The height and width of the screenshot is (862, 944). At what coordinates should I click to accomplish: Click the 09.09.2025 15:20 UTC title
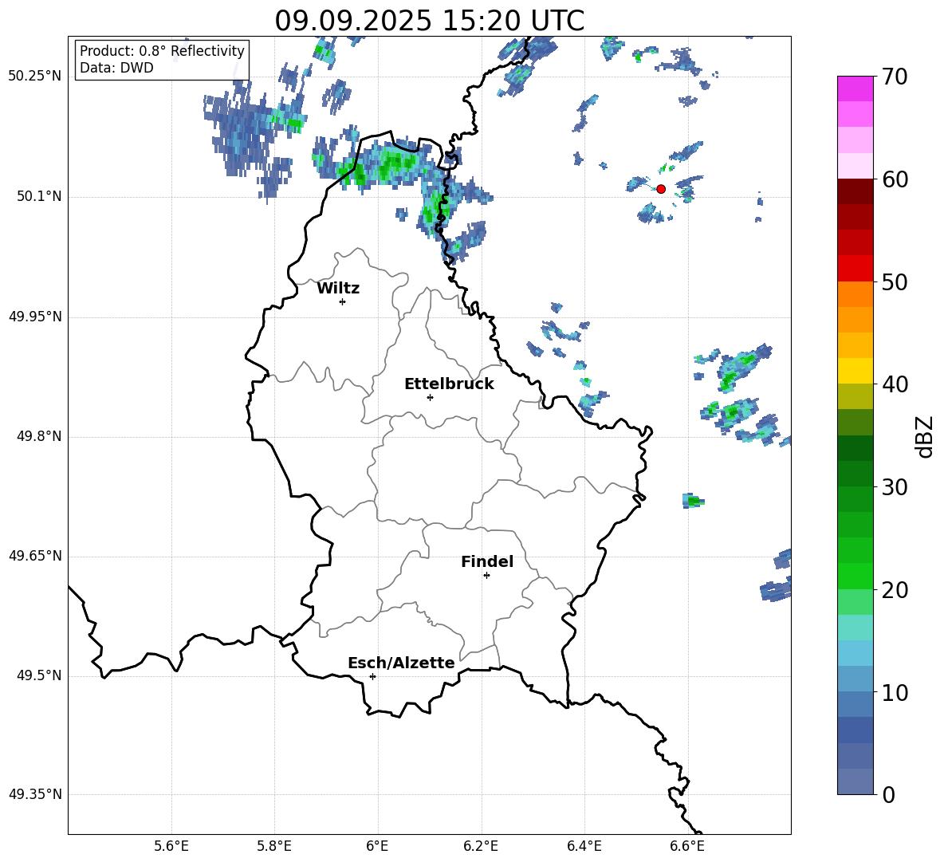coord(429,21)
